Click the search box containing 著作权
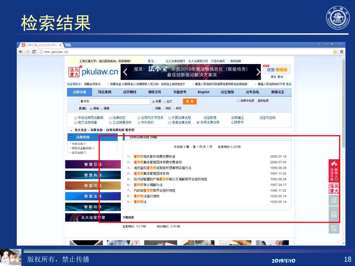 click(x=115, y=101)
